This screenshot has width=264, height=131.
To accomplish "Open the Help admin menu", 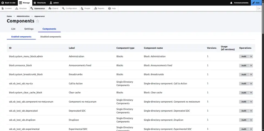I will coord(112,8).
